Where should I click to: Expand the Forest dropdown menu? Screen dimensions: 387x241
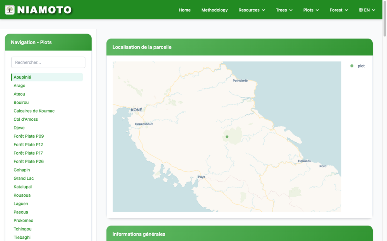(339, 10)
